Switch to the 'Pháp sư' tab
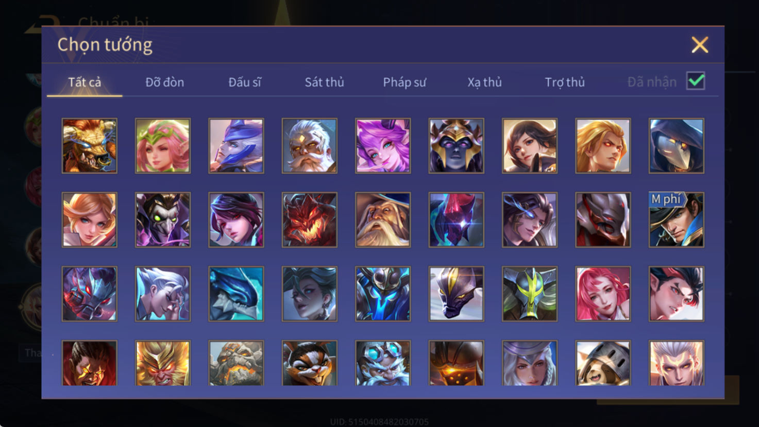The image size is (759, 427). 404,82
